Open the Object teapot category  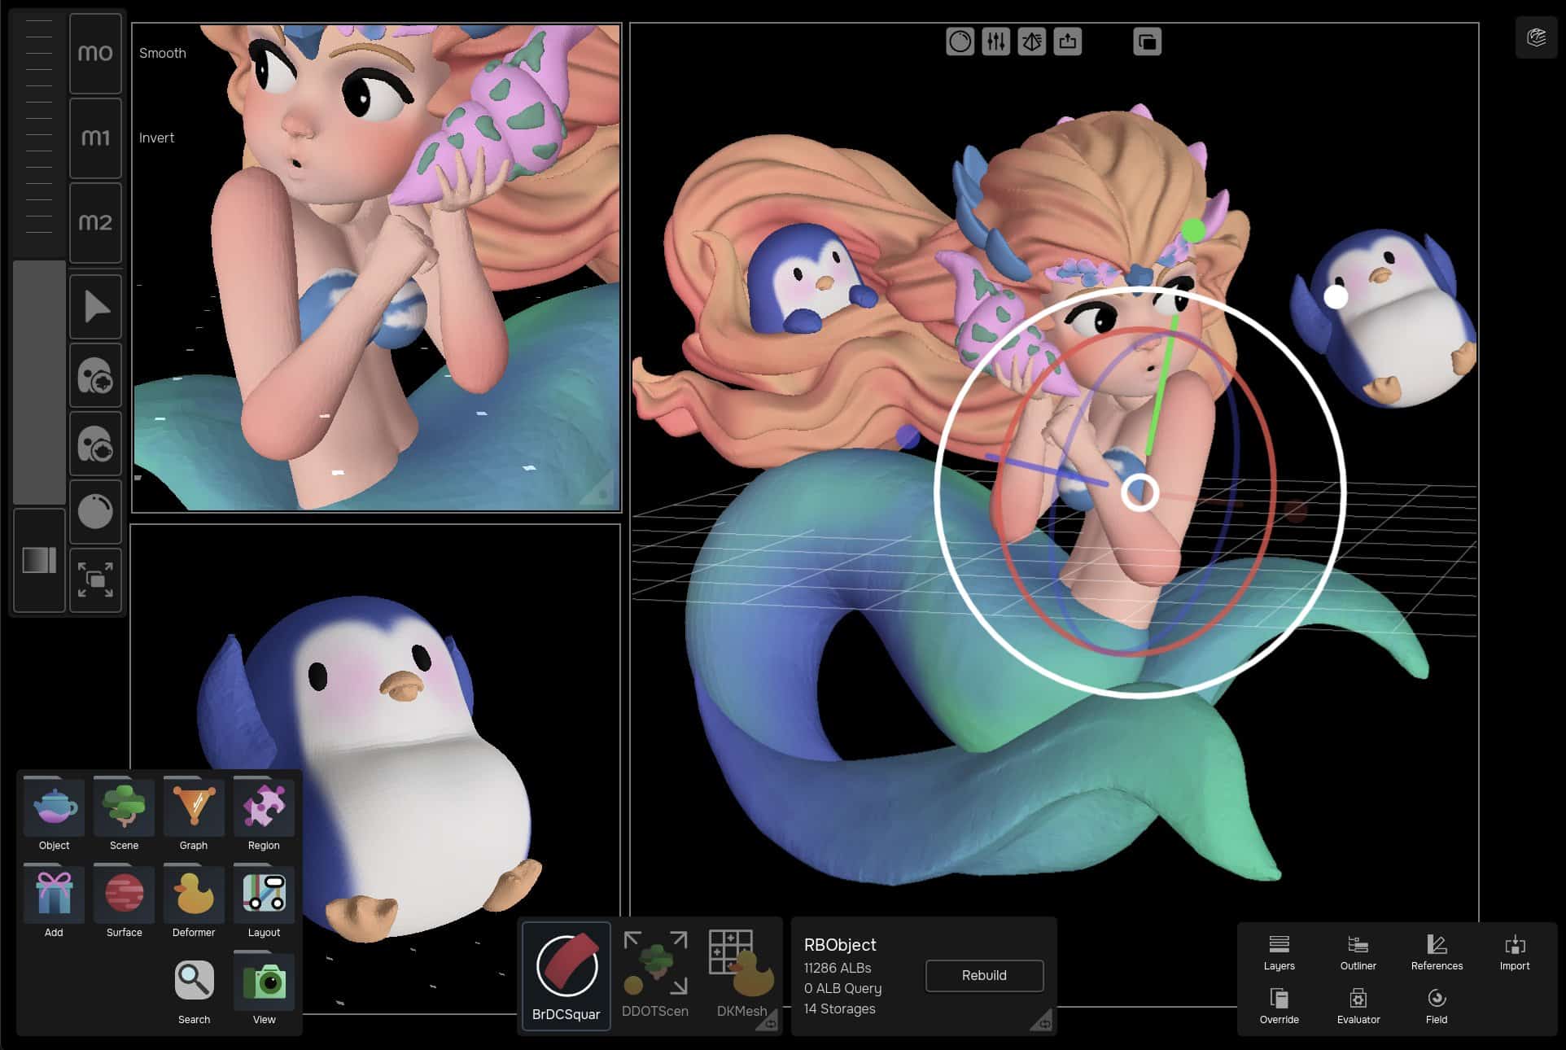click(x=55, y=814)
